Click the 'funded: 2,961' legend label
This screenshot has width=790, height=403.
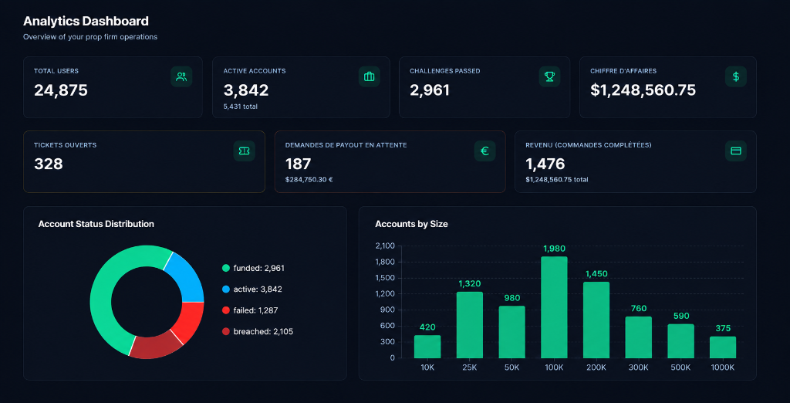click(x=259, y=269)
